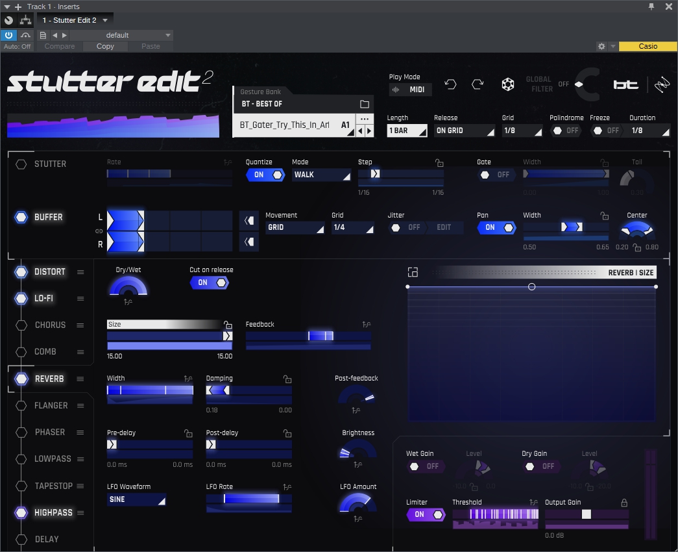Click the Buffer Width lock icon
The height and width of the screenshot is (552, 678).
[x=605, y=216]
